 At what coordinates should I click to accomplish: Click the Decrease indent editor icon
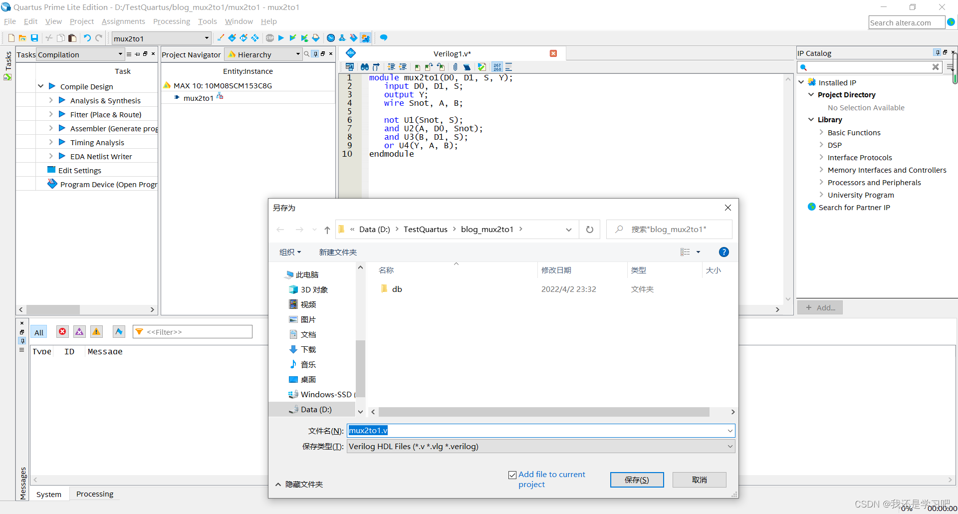pyautogui.click(x=403, y=67)
